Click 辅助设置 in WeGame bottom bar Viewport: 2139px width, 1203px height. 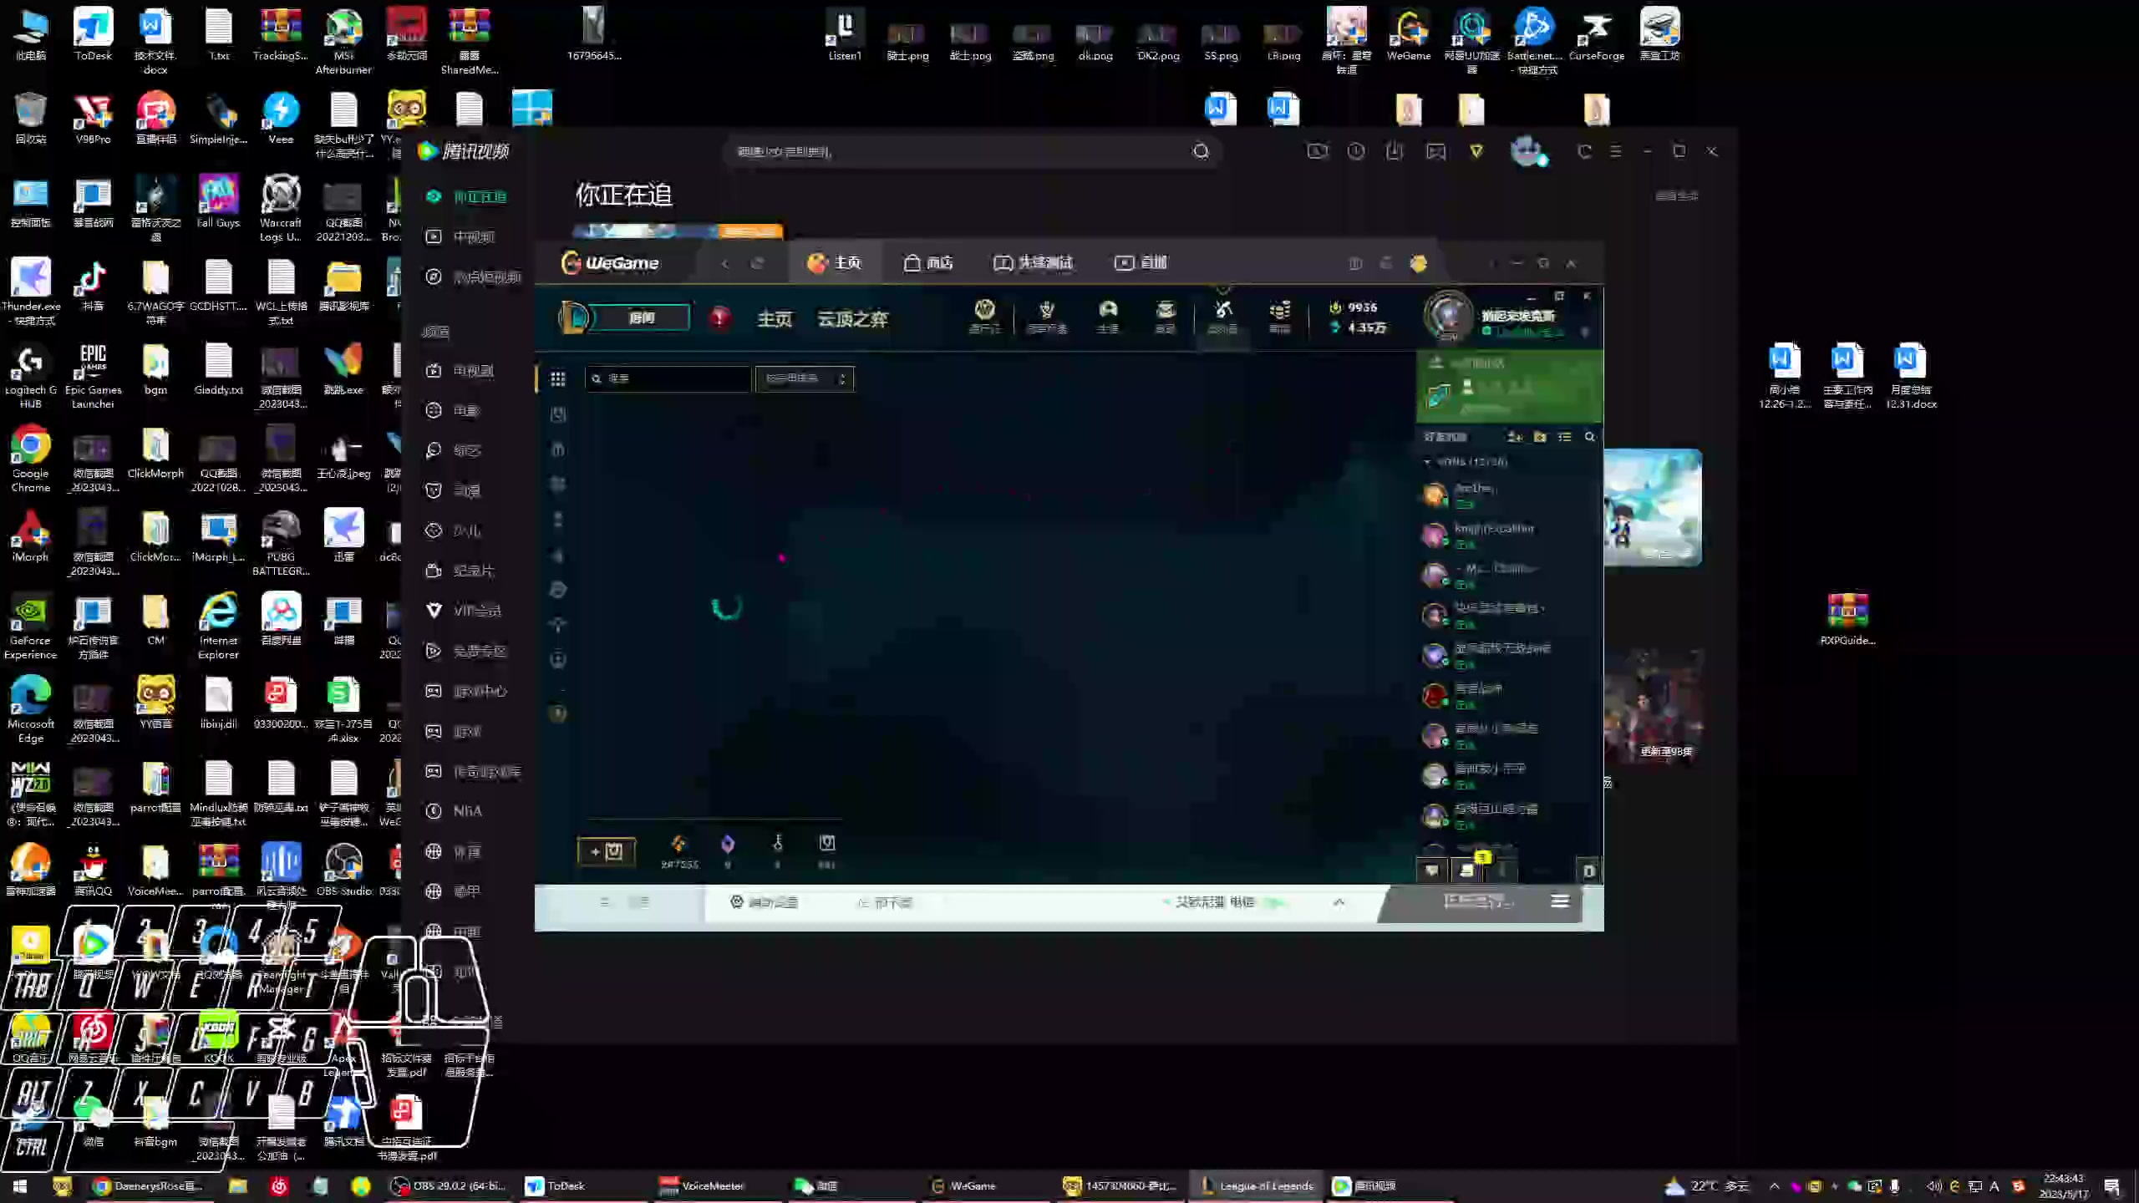pos(764,902)
